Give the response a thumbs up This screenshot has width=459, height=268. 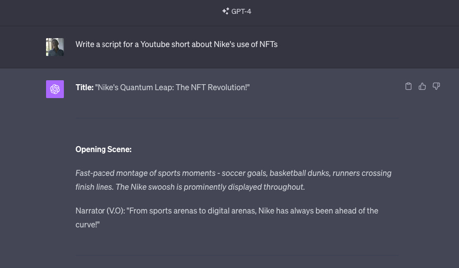422,86
